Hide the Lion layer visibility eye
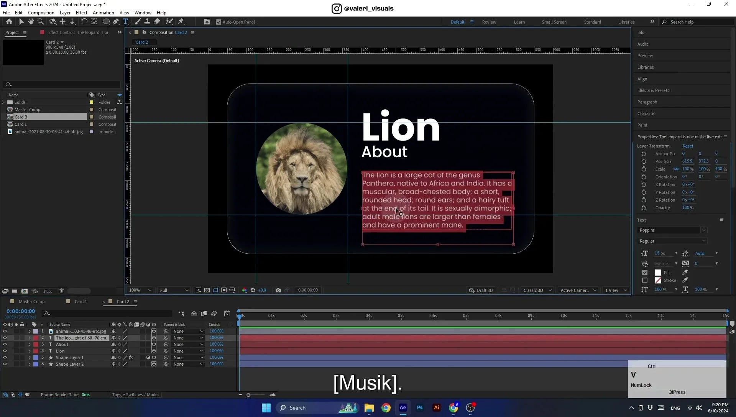The width and height of the screenshot is (736, 417). [5, 351]
